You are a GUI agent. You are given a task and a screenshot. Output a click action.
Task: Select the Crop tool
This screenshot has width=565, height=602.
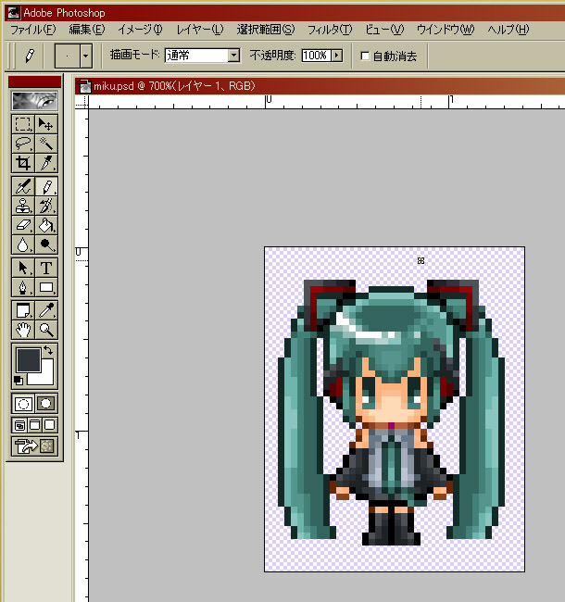coord(23,163)
